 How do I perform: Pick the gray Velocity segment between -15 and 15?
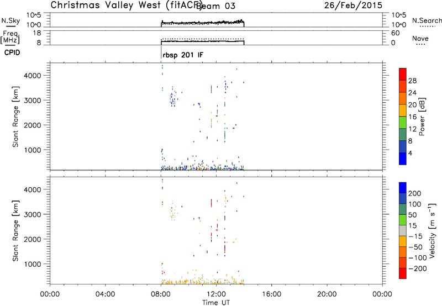coord(403,230)
